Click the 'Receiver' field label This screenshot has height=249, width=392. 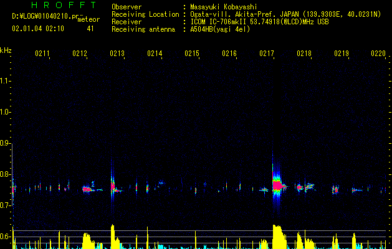click(x=127, y=22)
